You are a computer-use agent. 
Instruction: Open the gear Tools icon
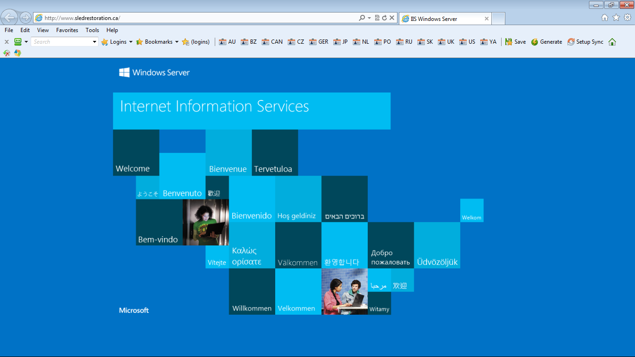(628, 18)
